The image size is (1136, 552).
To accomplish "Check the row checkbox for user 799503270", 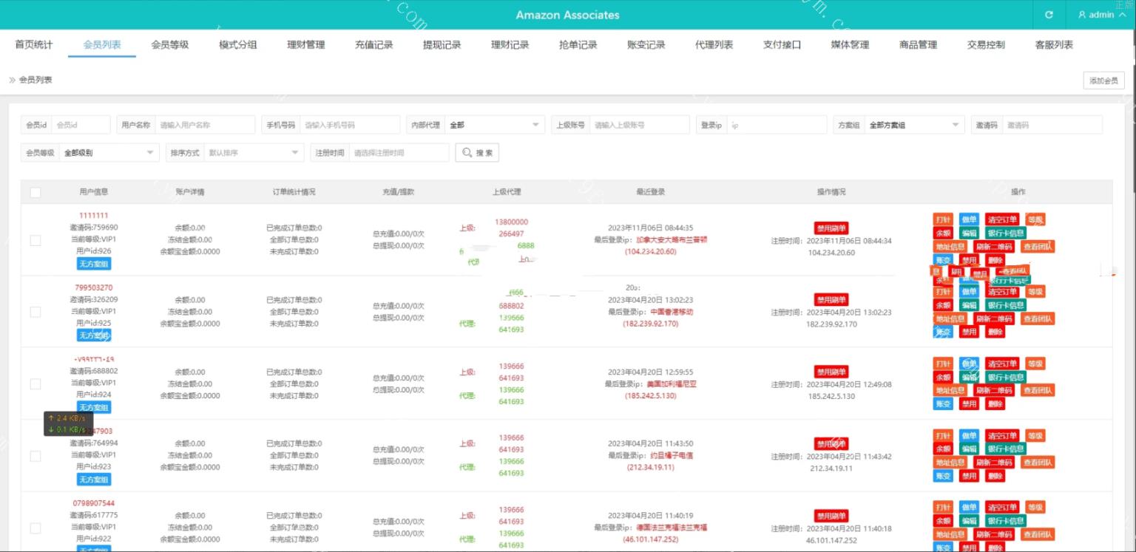I will point(35,312).
